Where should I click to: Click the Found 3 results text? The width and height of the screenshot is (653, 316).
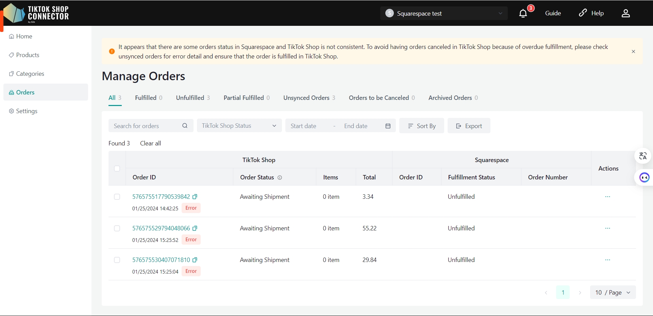pos(119,143)
